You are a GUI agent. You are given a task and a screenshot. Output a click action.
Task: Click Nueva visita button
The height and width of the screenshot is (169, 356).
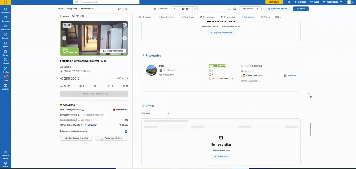[x=221, y=156]
